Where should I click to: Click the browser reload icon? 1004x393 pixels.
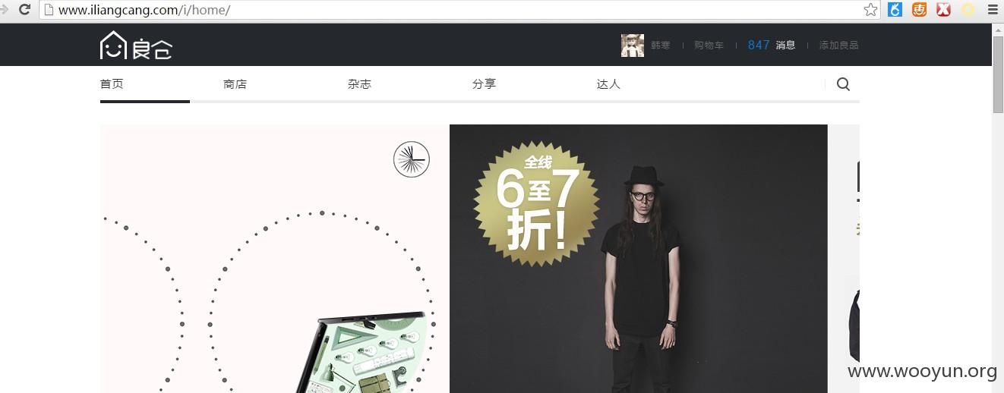24,10
